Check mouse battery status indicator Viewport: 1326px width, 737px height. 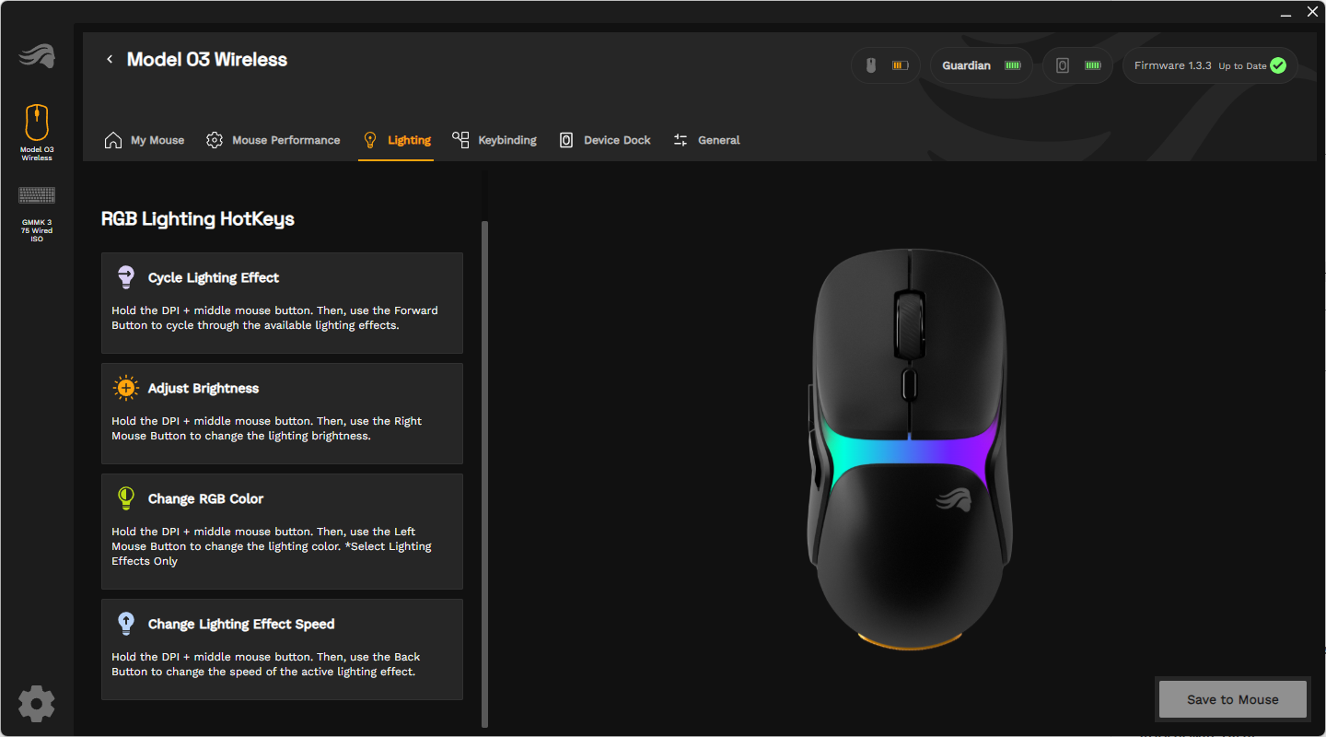point(885,66)
